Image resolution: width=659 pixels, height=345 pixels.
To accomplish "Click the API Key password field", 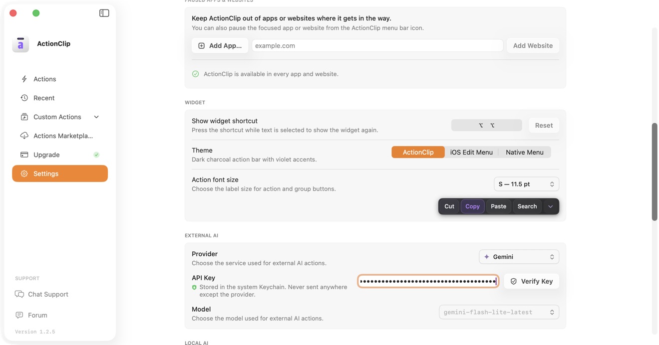I will coord(428,281).
